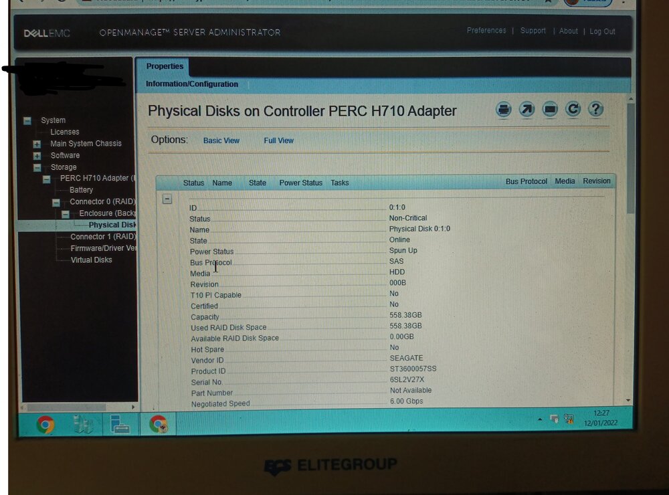Screen dimensions: 669x495
Task: Click the tree panel scroll right arrow
Action: (132, 407)
